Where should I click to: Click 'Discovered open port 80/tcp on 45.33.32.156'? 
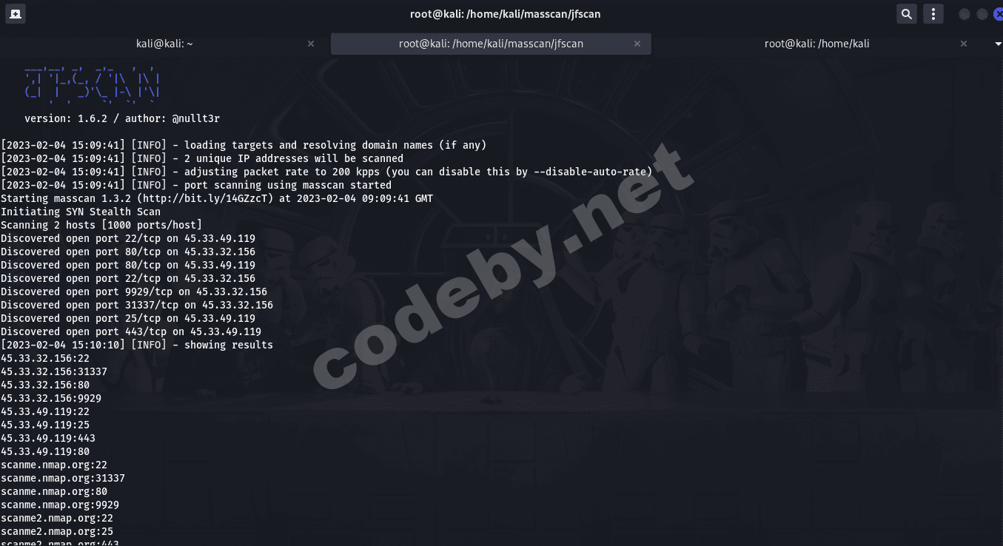click(128, 252)
